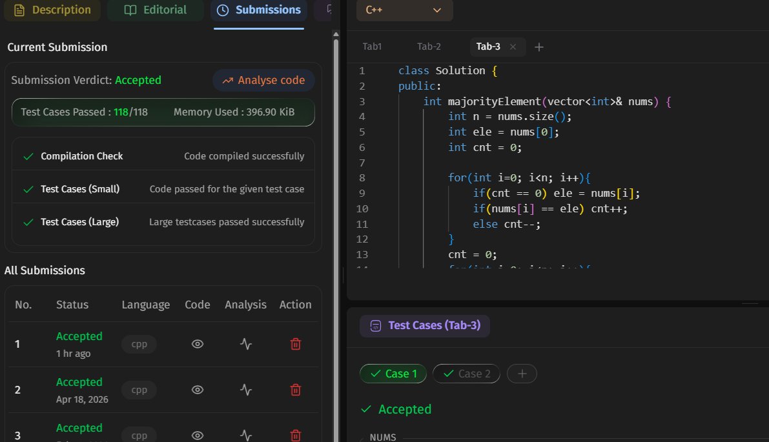Click cpp badge for submission 1
Screen dimensions: 769x442
point(139,344)
